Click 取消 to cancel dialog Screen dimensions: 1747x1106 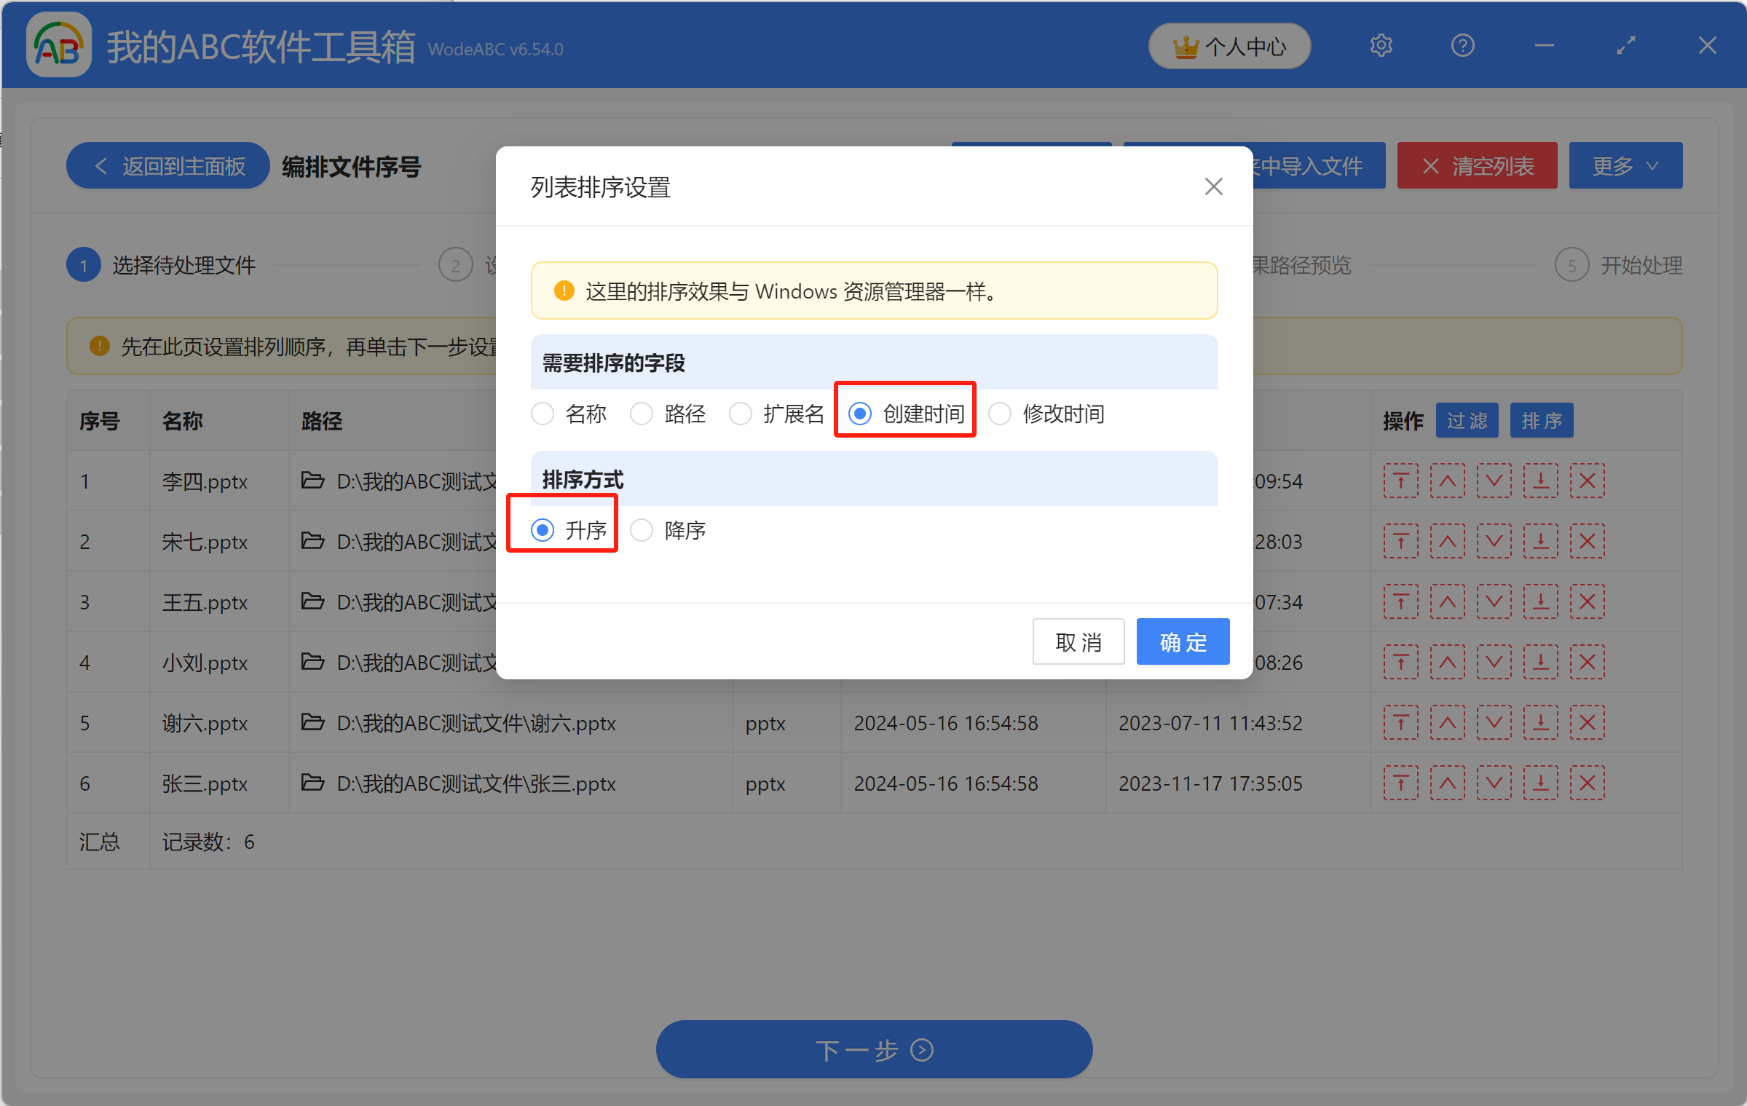click(1078, 642)
